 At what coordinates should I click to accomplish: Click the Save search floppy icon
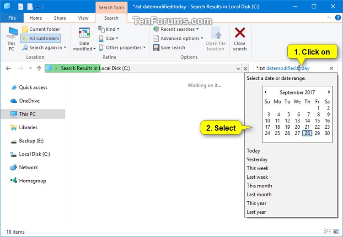coord(156,48)
